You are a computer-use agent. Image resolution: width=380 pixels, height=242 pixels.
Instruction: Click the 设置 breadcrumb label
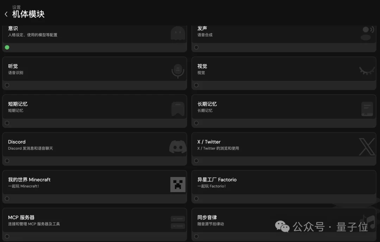(x=17, y=7)
